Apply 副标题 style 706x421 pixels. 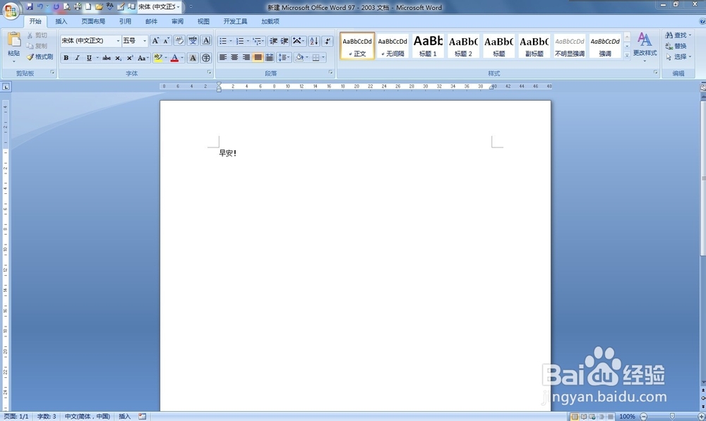coord(534,46)
